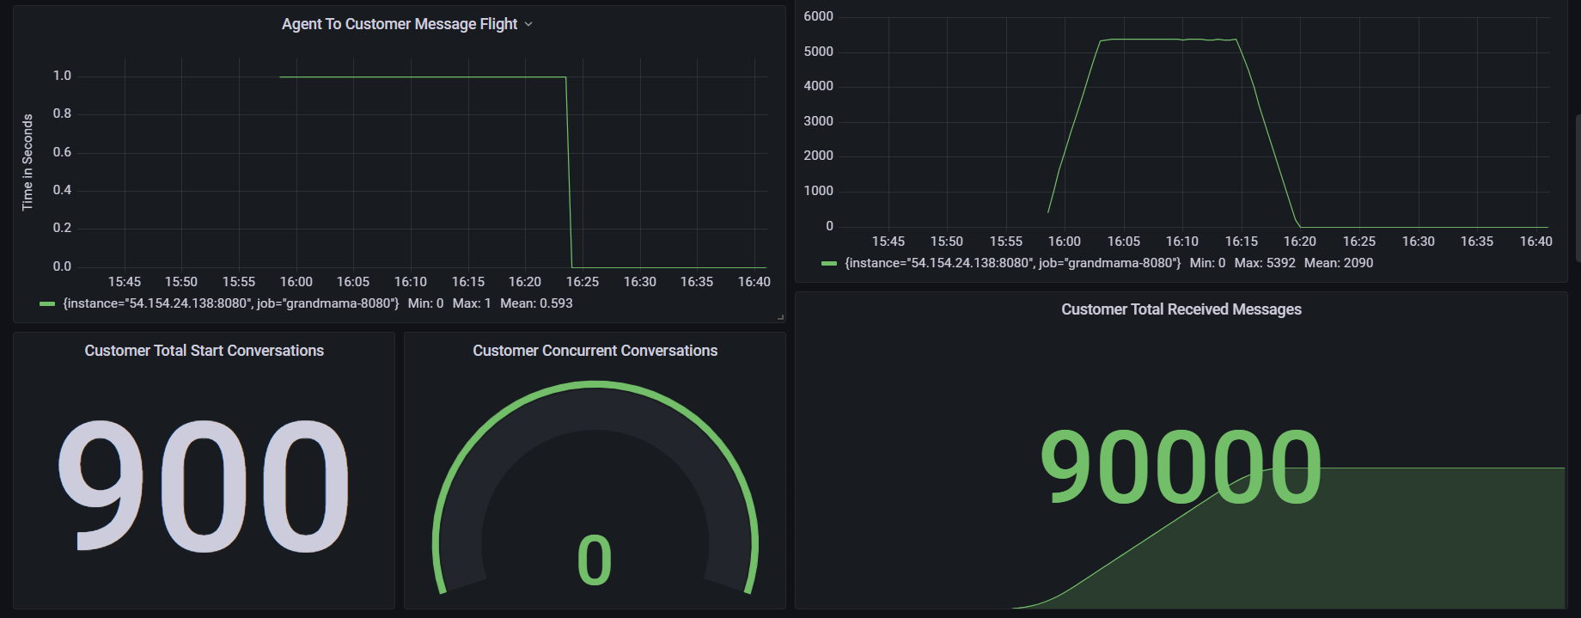
Task: Click the green legend swatch in the Message Flight panel
Action: coord(47,304)
